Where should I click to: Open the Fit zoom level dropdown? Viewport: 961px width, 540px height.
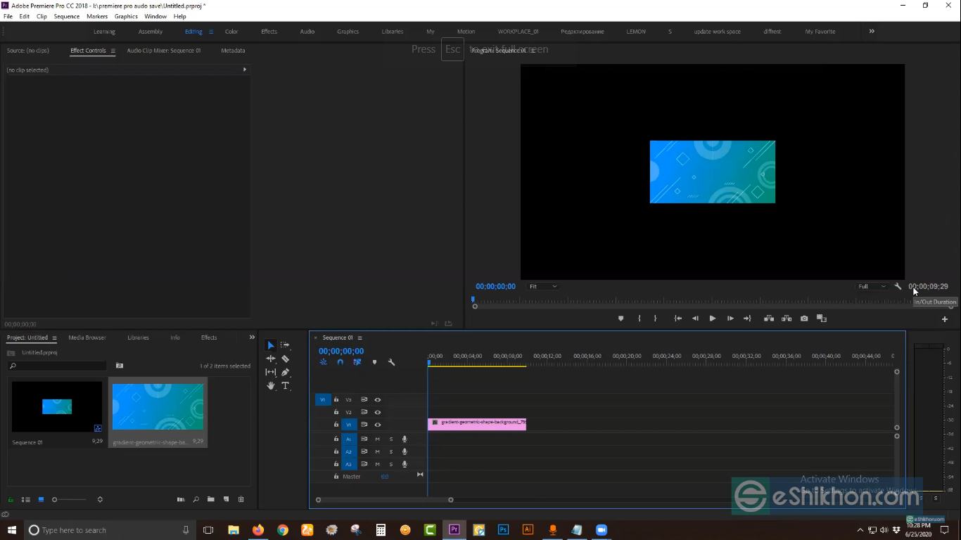[x=542, y=286]
